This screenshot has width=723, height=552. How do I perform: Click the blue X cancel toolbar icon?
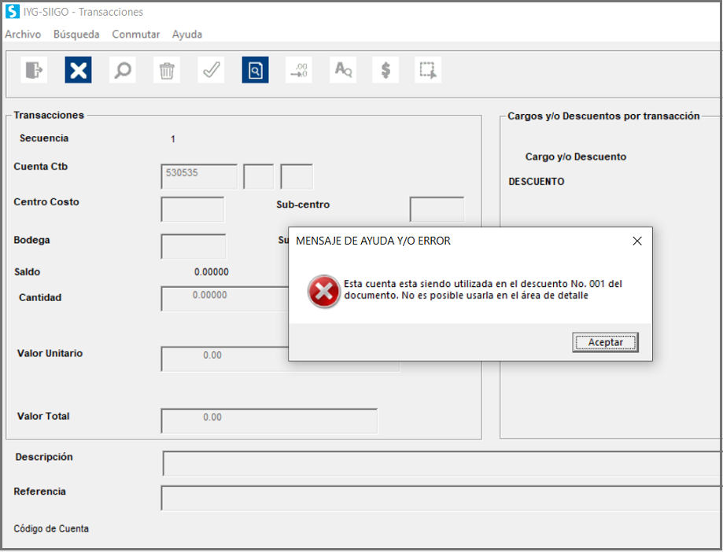(79, 70)
